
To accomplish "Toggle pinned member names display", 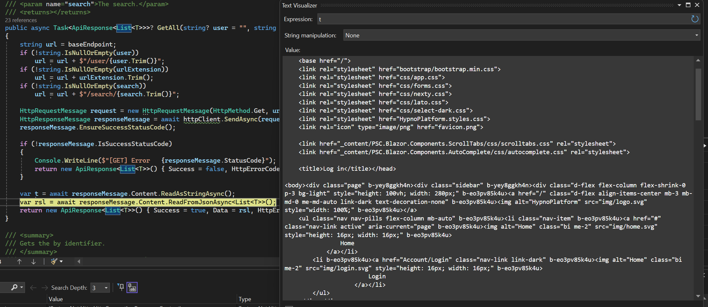I will click(132, 287).
